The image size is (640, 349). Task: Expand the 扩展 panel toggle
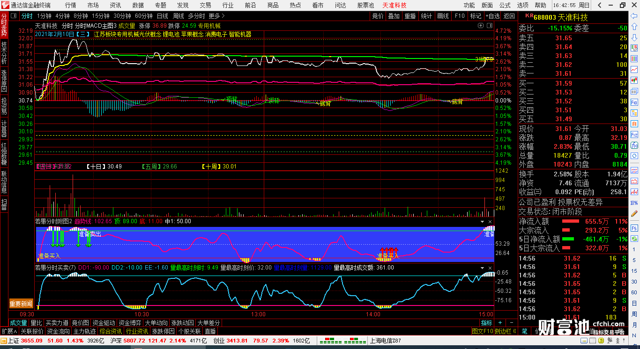click(x=9, y=331)
